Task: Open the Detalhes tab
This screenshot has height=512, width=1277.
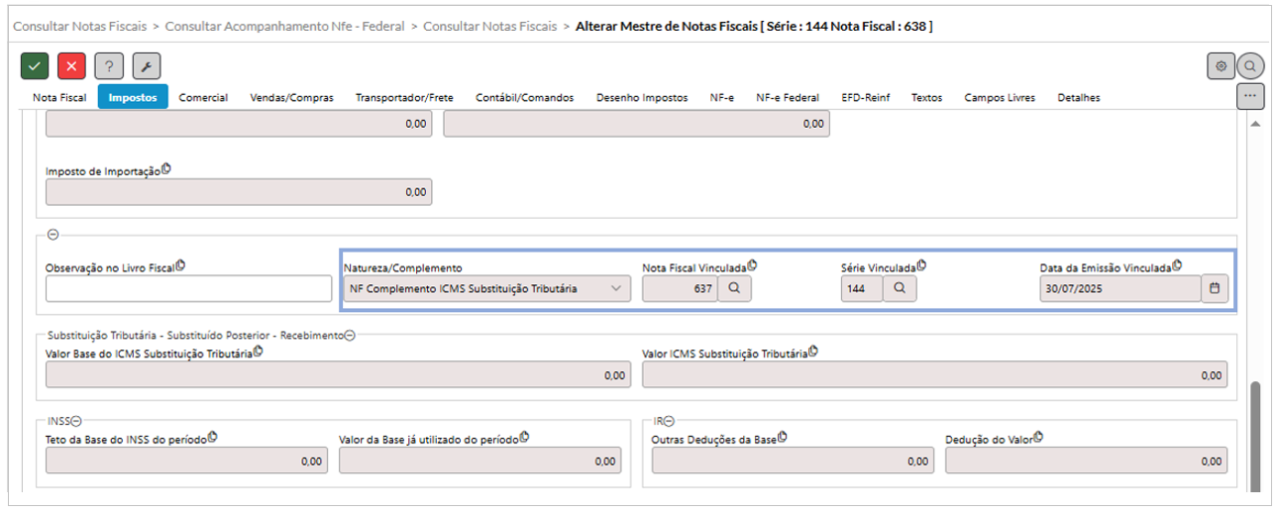Action: click(x=1078, y=98)
